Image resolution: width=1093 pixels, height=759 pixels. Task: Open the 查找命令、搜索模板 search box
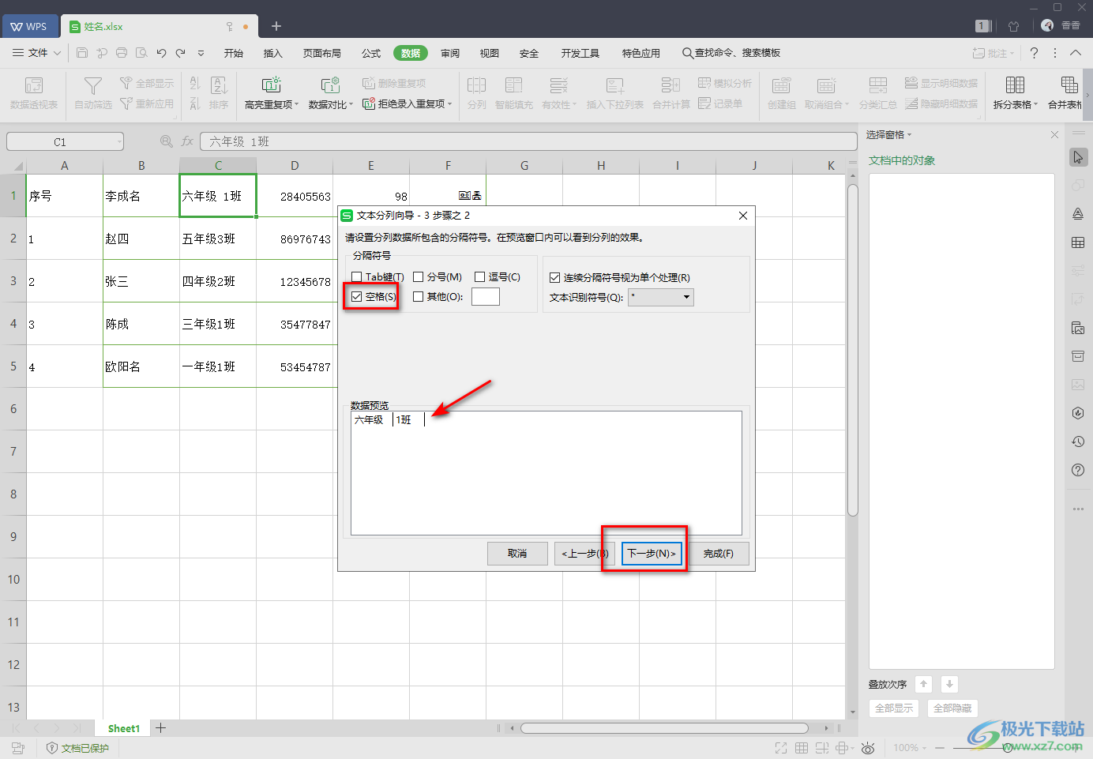(x=731, y=53)
